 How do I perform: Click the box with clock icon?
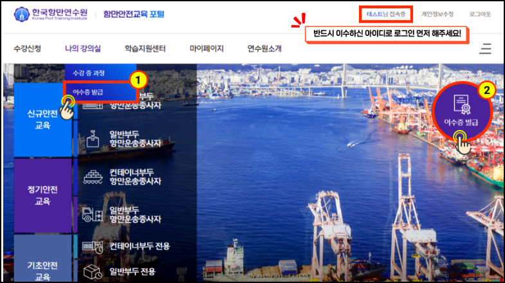[x=93, y=272]
